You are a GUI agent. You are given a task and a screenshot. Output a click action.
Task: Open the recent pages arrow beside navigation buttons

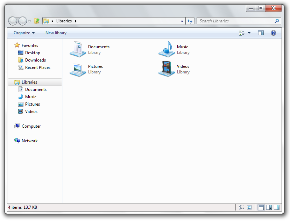(x=30, y=21)
